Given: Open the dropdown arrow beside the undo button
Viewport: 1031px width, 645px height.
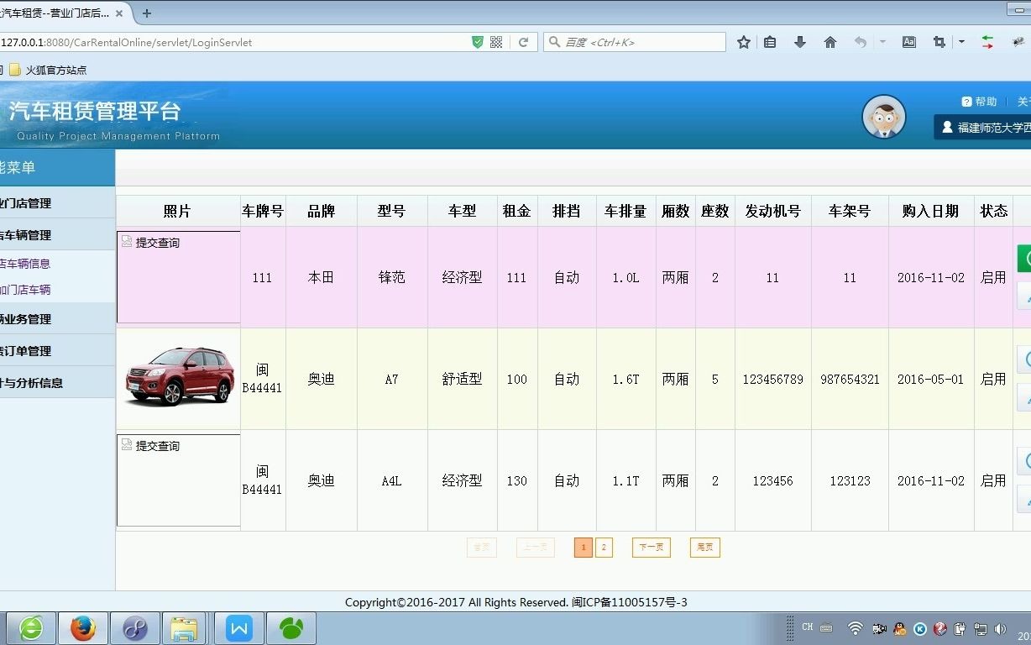Looking at the screenshot, I should click(883, 41).
